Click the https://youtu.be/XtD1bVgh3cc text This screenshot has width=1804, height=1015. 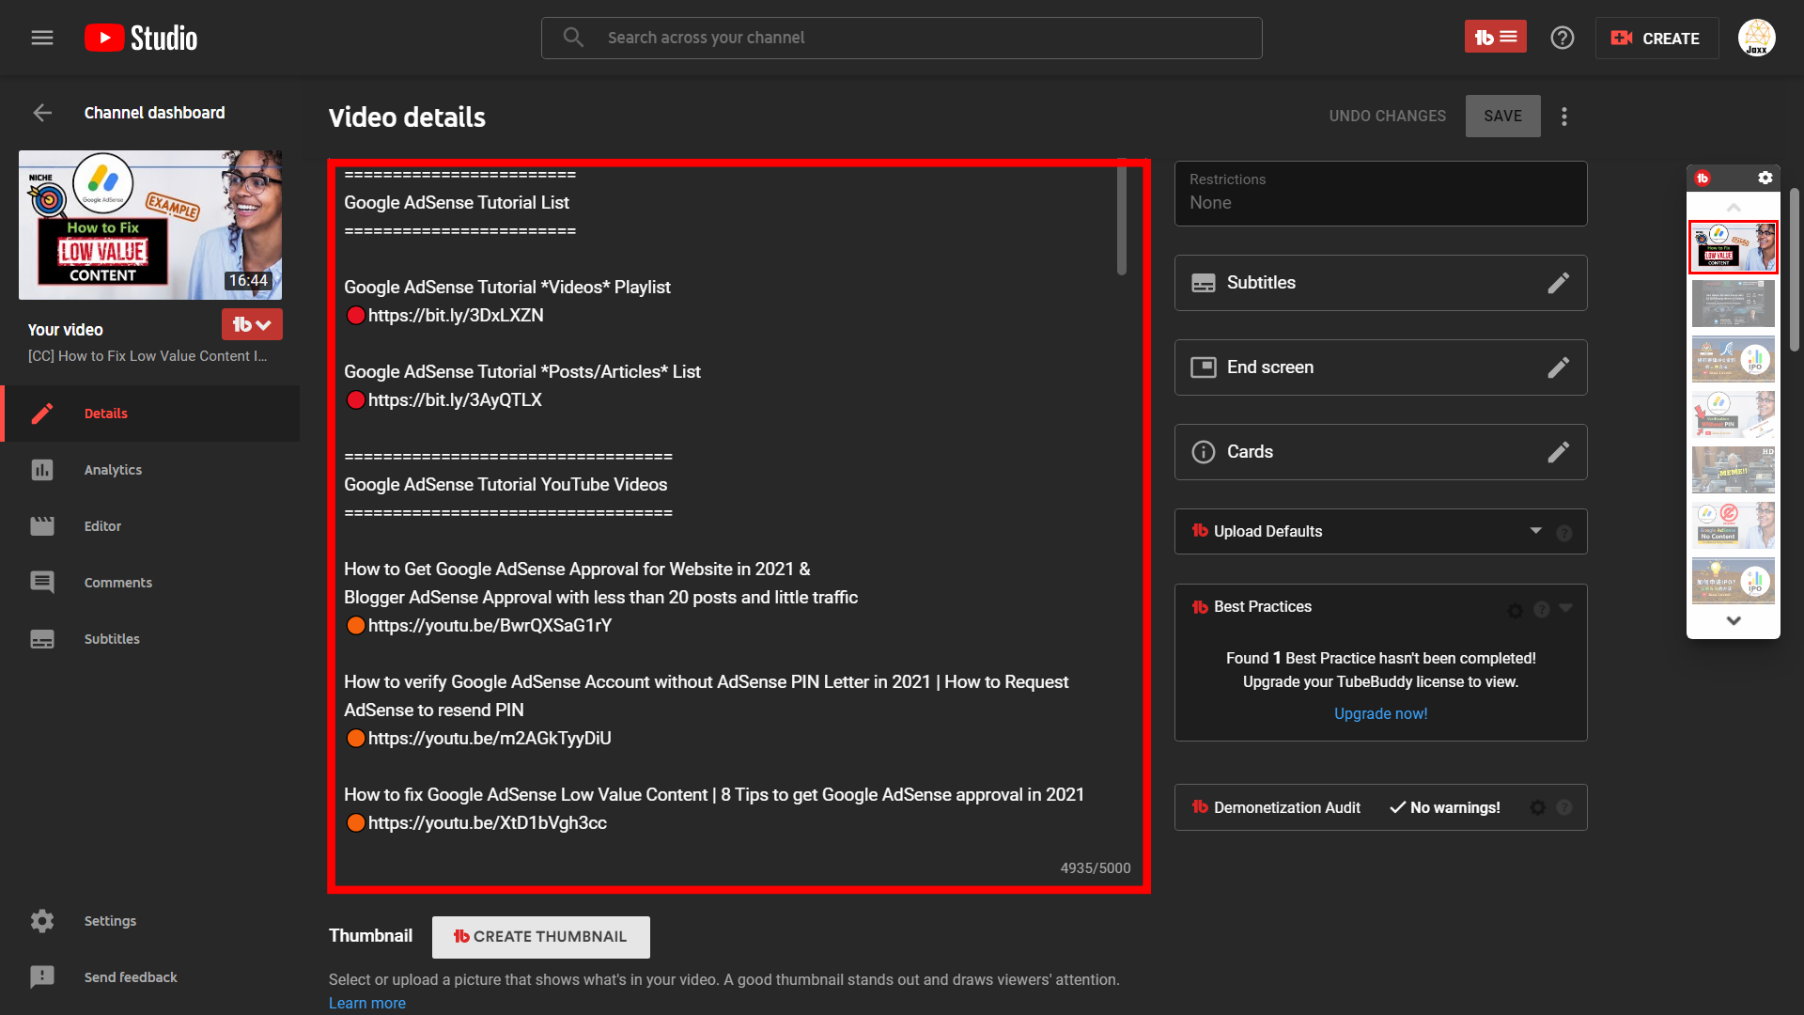[x=488, y=823]
